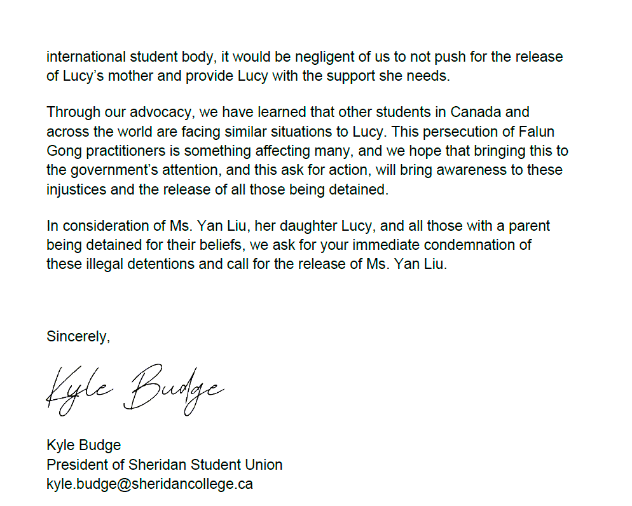632x506 pixels.
Task: Click the typed name Kyle Budge
Action: click(83, 444)
